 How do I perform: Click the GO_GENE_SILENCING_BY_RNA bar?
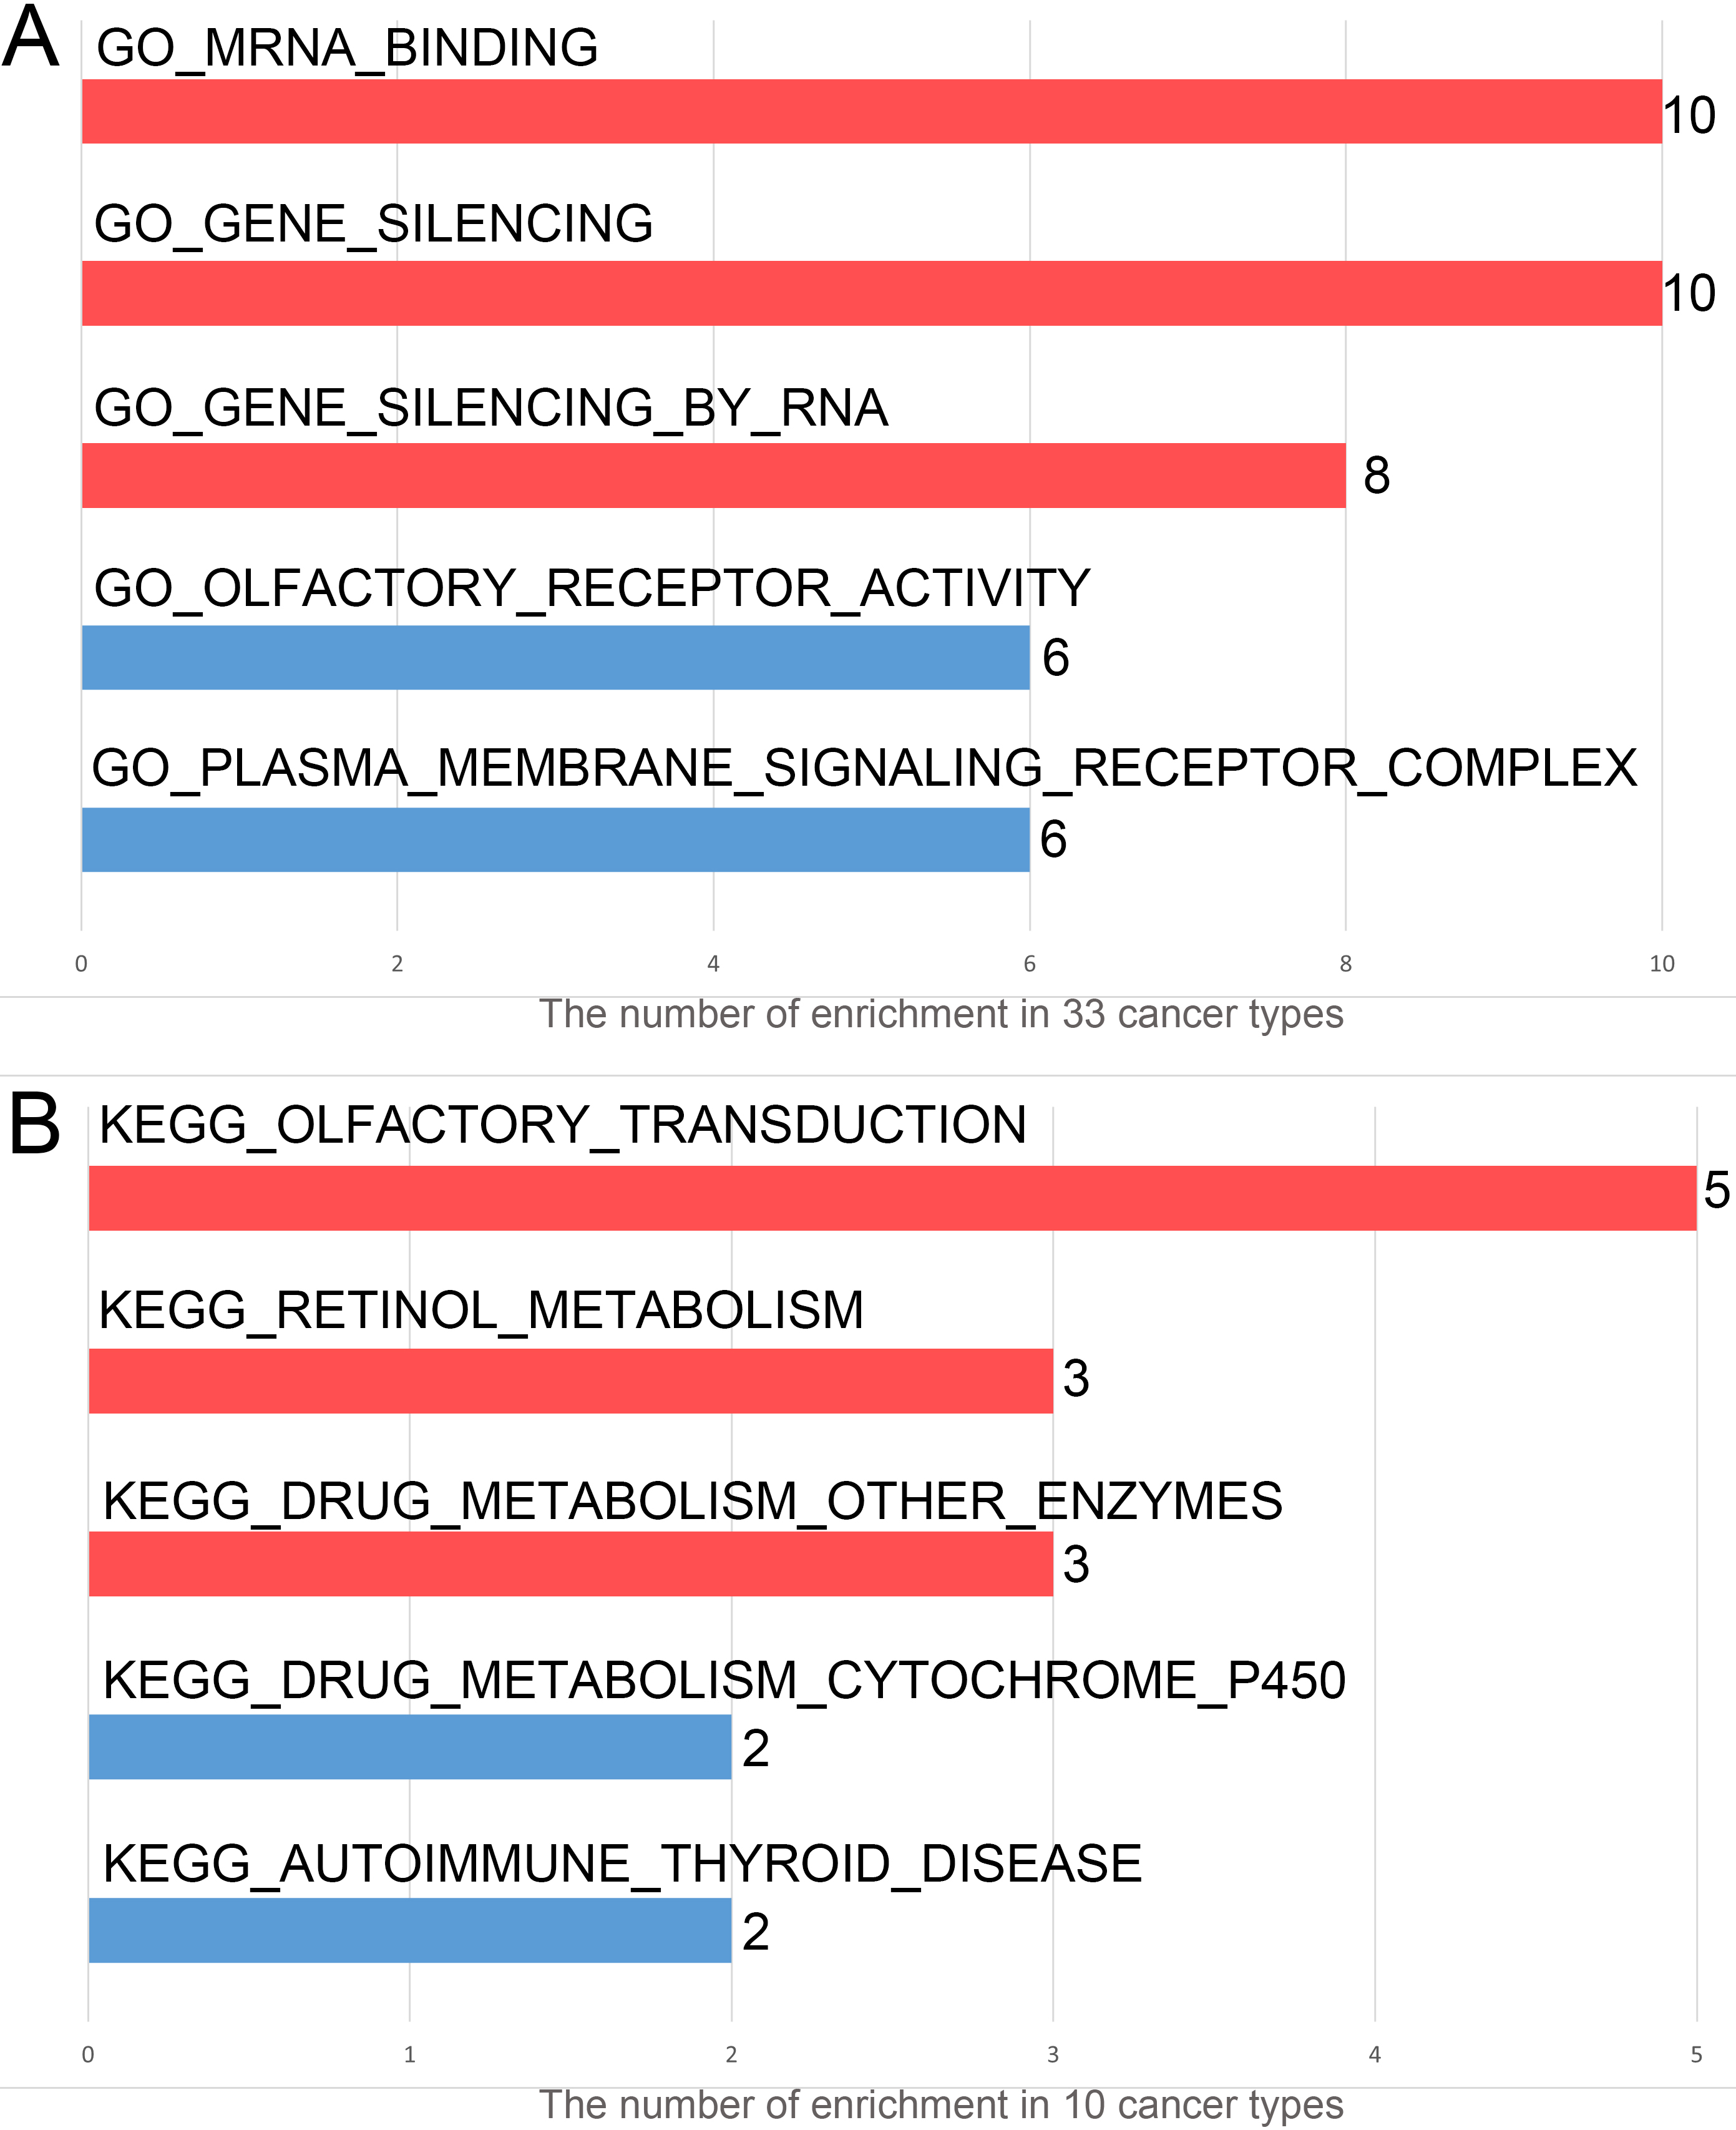tap(713, 475)
